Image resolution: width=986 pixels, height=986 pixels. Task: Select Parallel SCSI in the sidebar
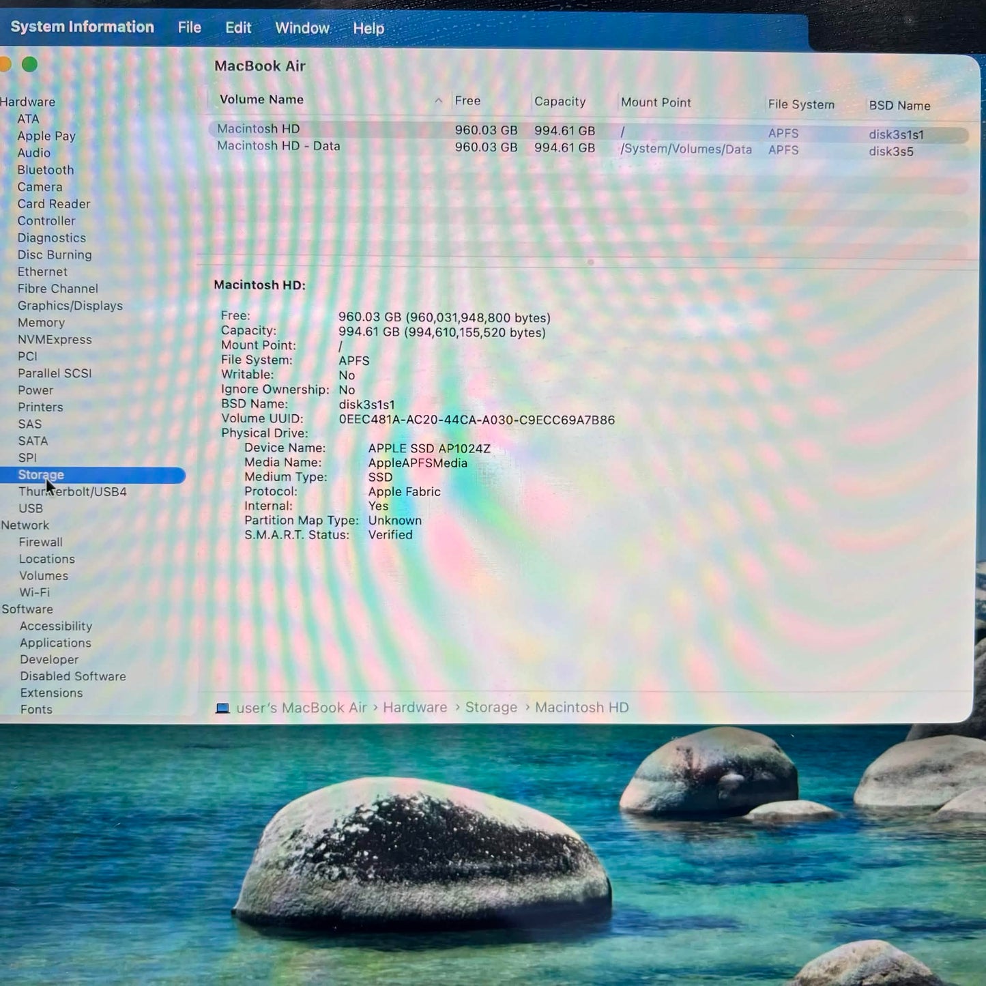(x=55, y=373)
